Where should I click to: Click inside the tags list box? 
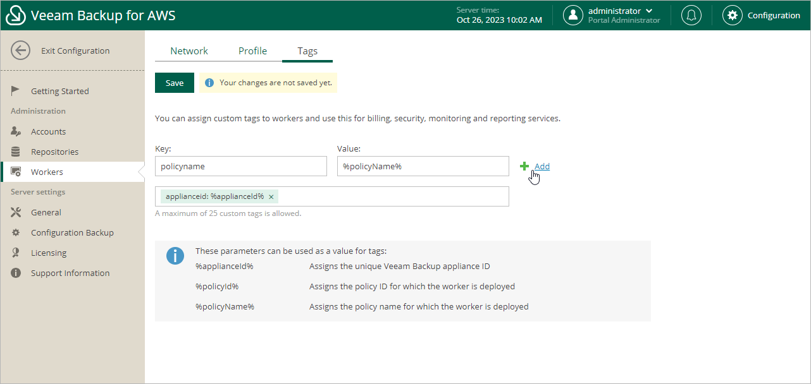click(332, 196)
